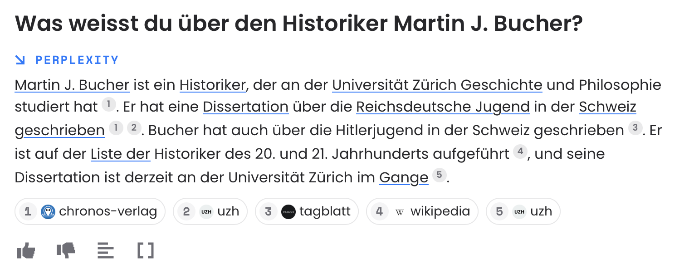Select the PERPLEXITY label
The height and width of the screenshot is (274, 694).
point(77,59)
